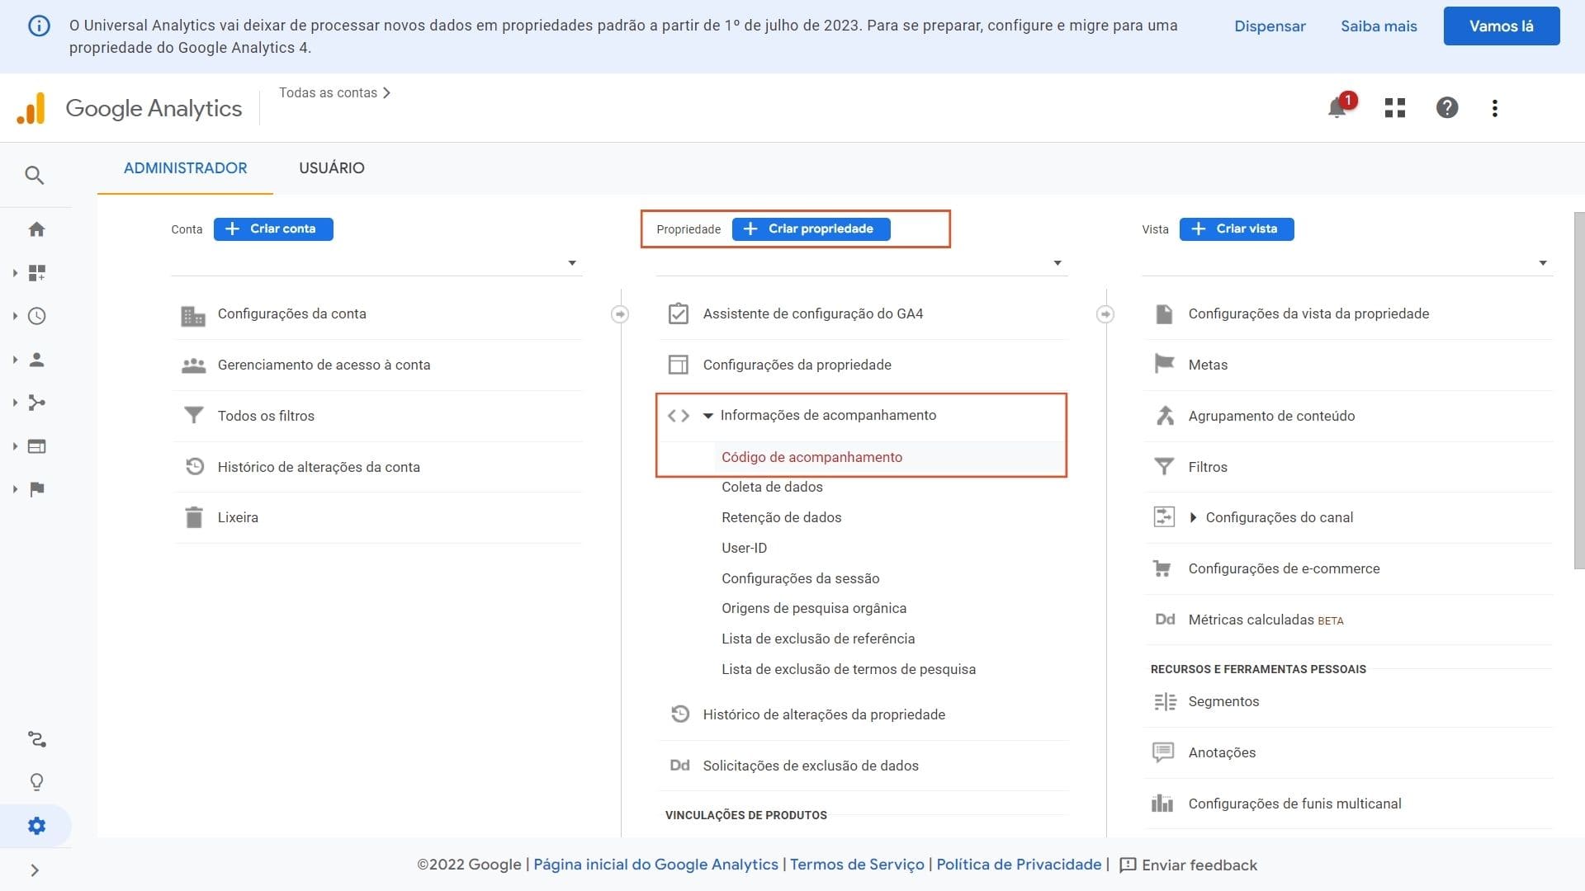Open Admin gear icon in sidebar
The width and height of the screenshot is (1585, 891).
[36, 826]
